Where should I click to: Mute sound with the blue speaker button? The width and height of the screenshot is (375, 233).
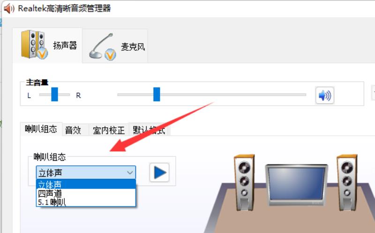(324, 95)
